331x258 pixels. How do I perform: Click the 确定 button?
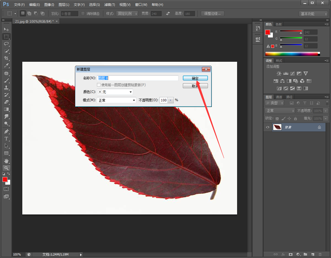click(195, 78)
